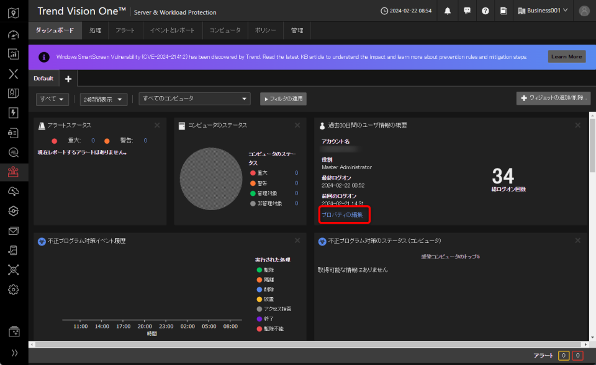Close the 過去30日間のユーザ情報の概要 widget
Viewport: 596px width, 365px height.
(578, 125)
